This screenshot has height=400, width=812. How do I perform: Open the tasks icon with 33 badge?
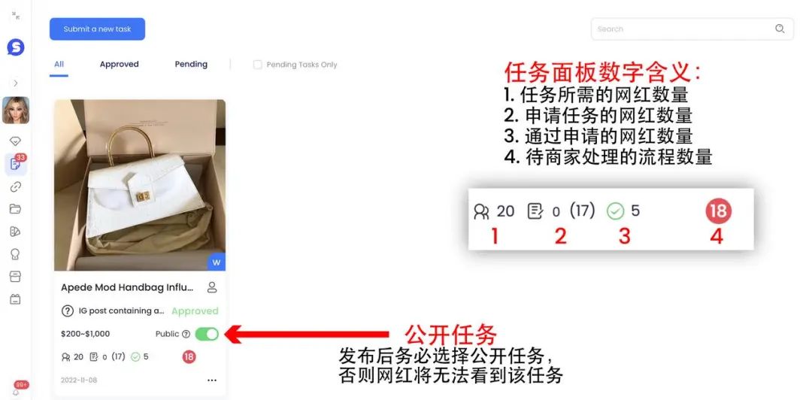(16, 165)
